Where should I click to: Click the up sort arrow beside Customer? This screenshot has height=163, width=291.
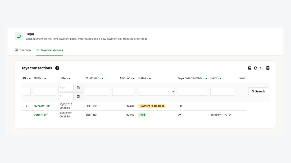(102, 78)
